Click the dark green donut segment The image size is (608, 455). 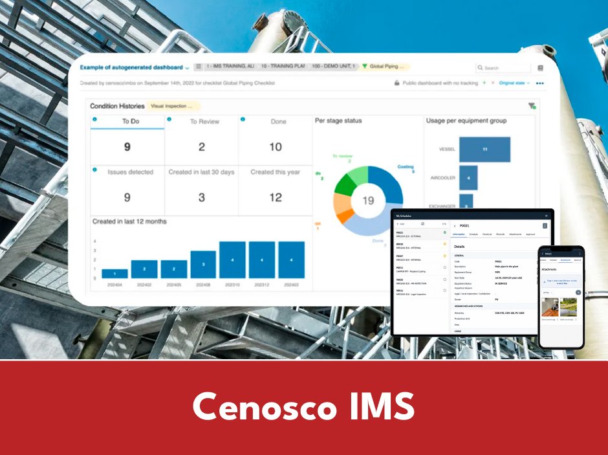tap(345, 185)
